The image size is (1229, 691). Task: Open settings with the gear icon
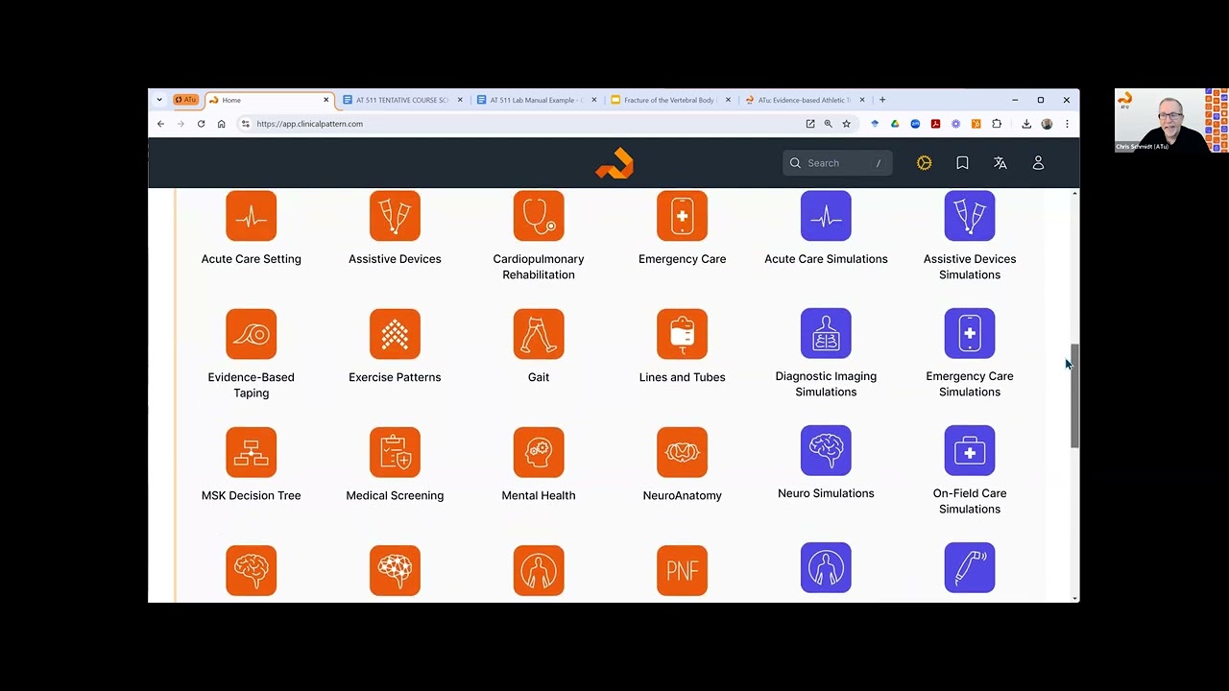(924, 162)
